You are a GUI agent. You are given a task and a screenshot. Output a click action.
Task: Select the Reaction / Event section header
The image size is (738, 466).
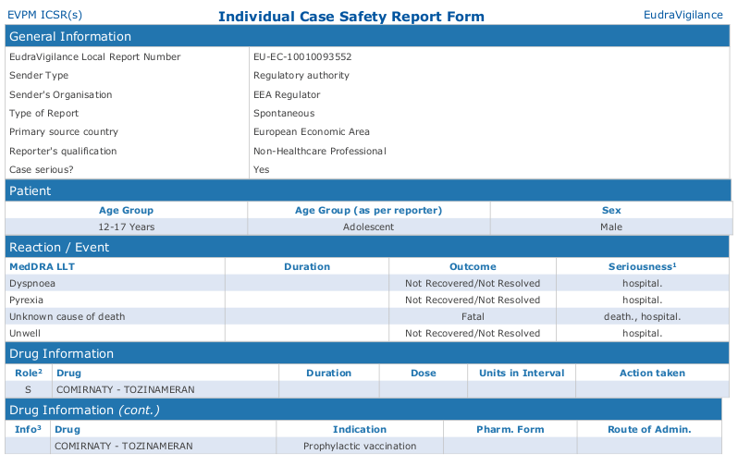click(x=59, y=248)
